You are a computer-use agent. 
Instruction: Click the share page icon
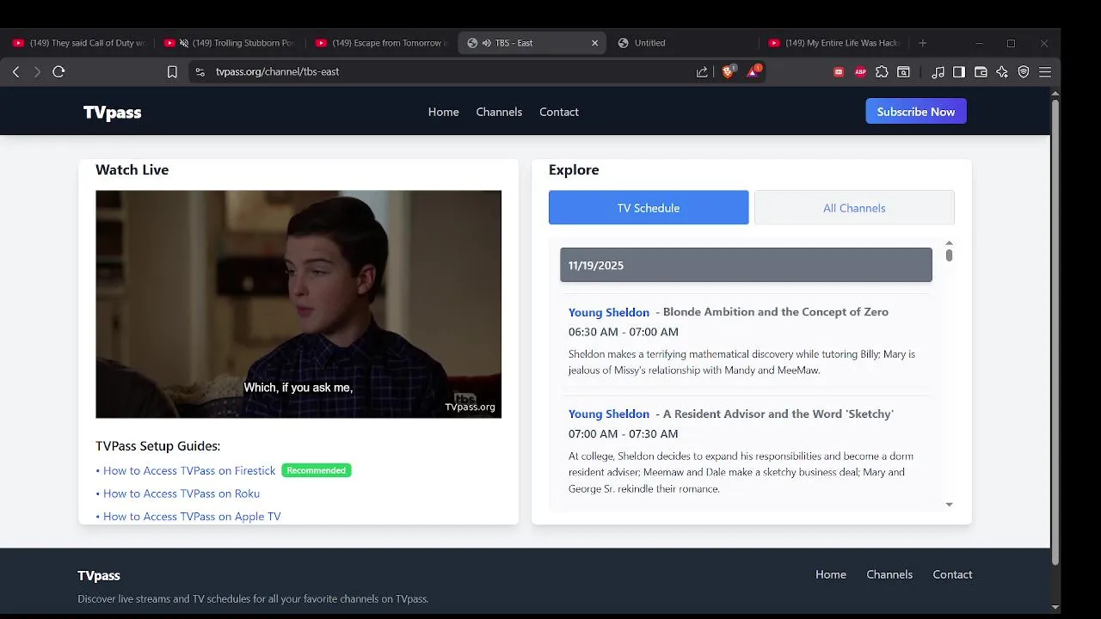coord(702,72)
